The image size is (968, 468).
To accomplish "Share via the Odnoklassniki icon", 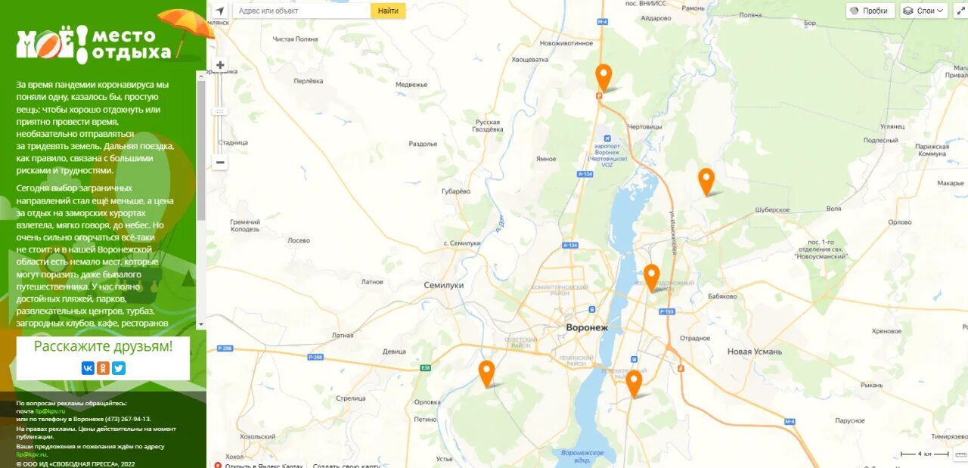I will [104, 368].
